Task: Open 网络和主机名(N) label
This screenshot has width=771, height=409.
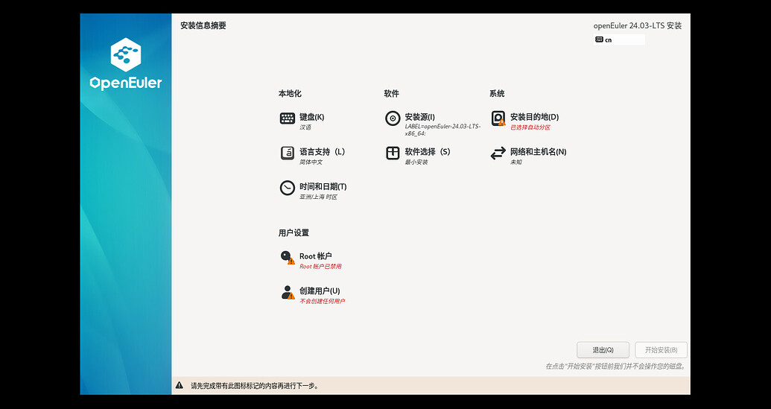Action: pyautogui.click(x=538, y=151)
